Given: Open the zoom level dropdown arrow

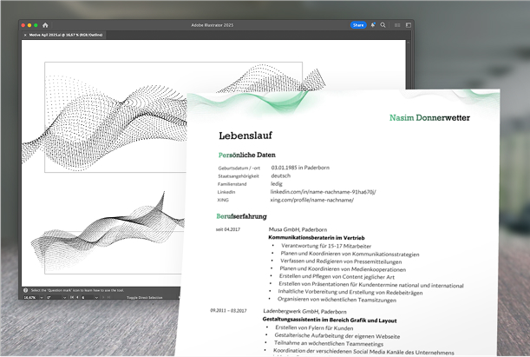Looking at the screenshot, I should click(42, 297).
